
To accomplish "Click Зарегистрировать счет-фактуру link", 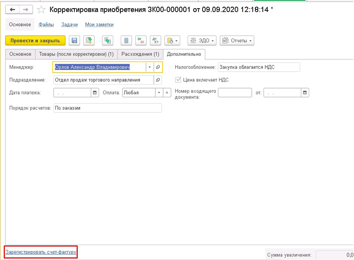I will click(41, 252).
